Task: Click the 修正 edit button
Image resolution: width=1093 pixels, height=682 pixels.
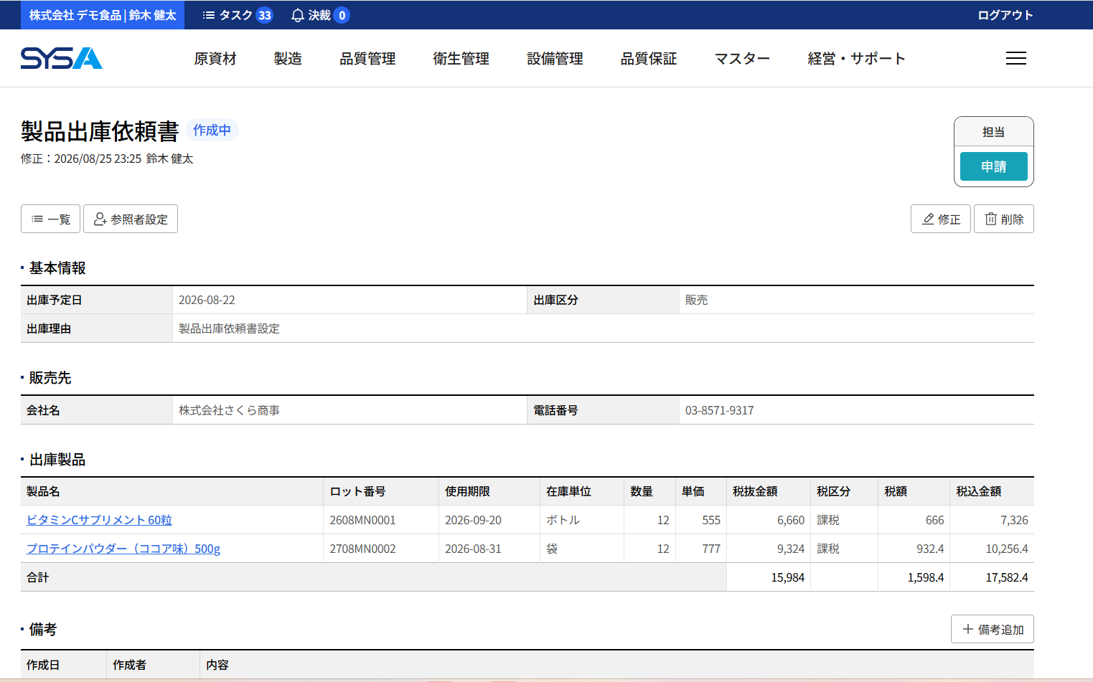Action: coord(940,219)
